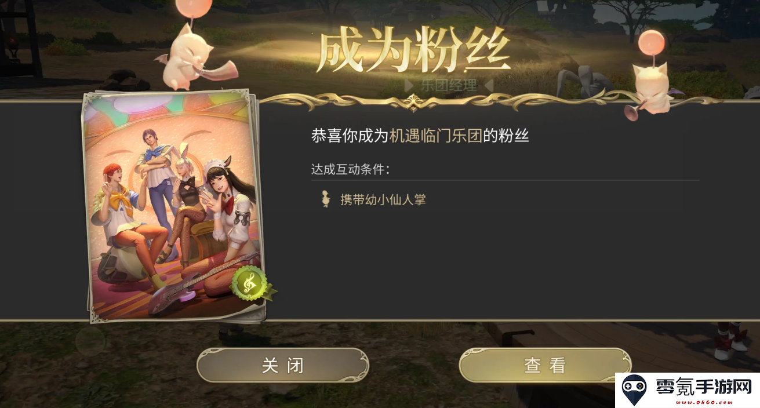Viewport: 760px width, 408px height.
Task: Select the band poster card
Action: [173, 206]
